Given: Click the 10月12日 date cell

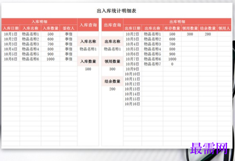Looking at the screenshot, I should coord(133,84).
